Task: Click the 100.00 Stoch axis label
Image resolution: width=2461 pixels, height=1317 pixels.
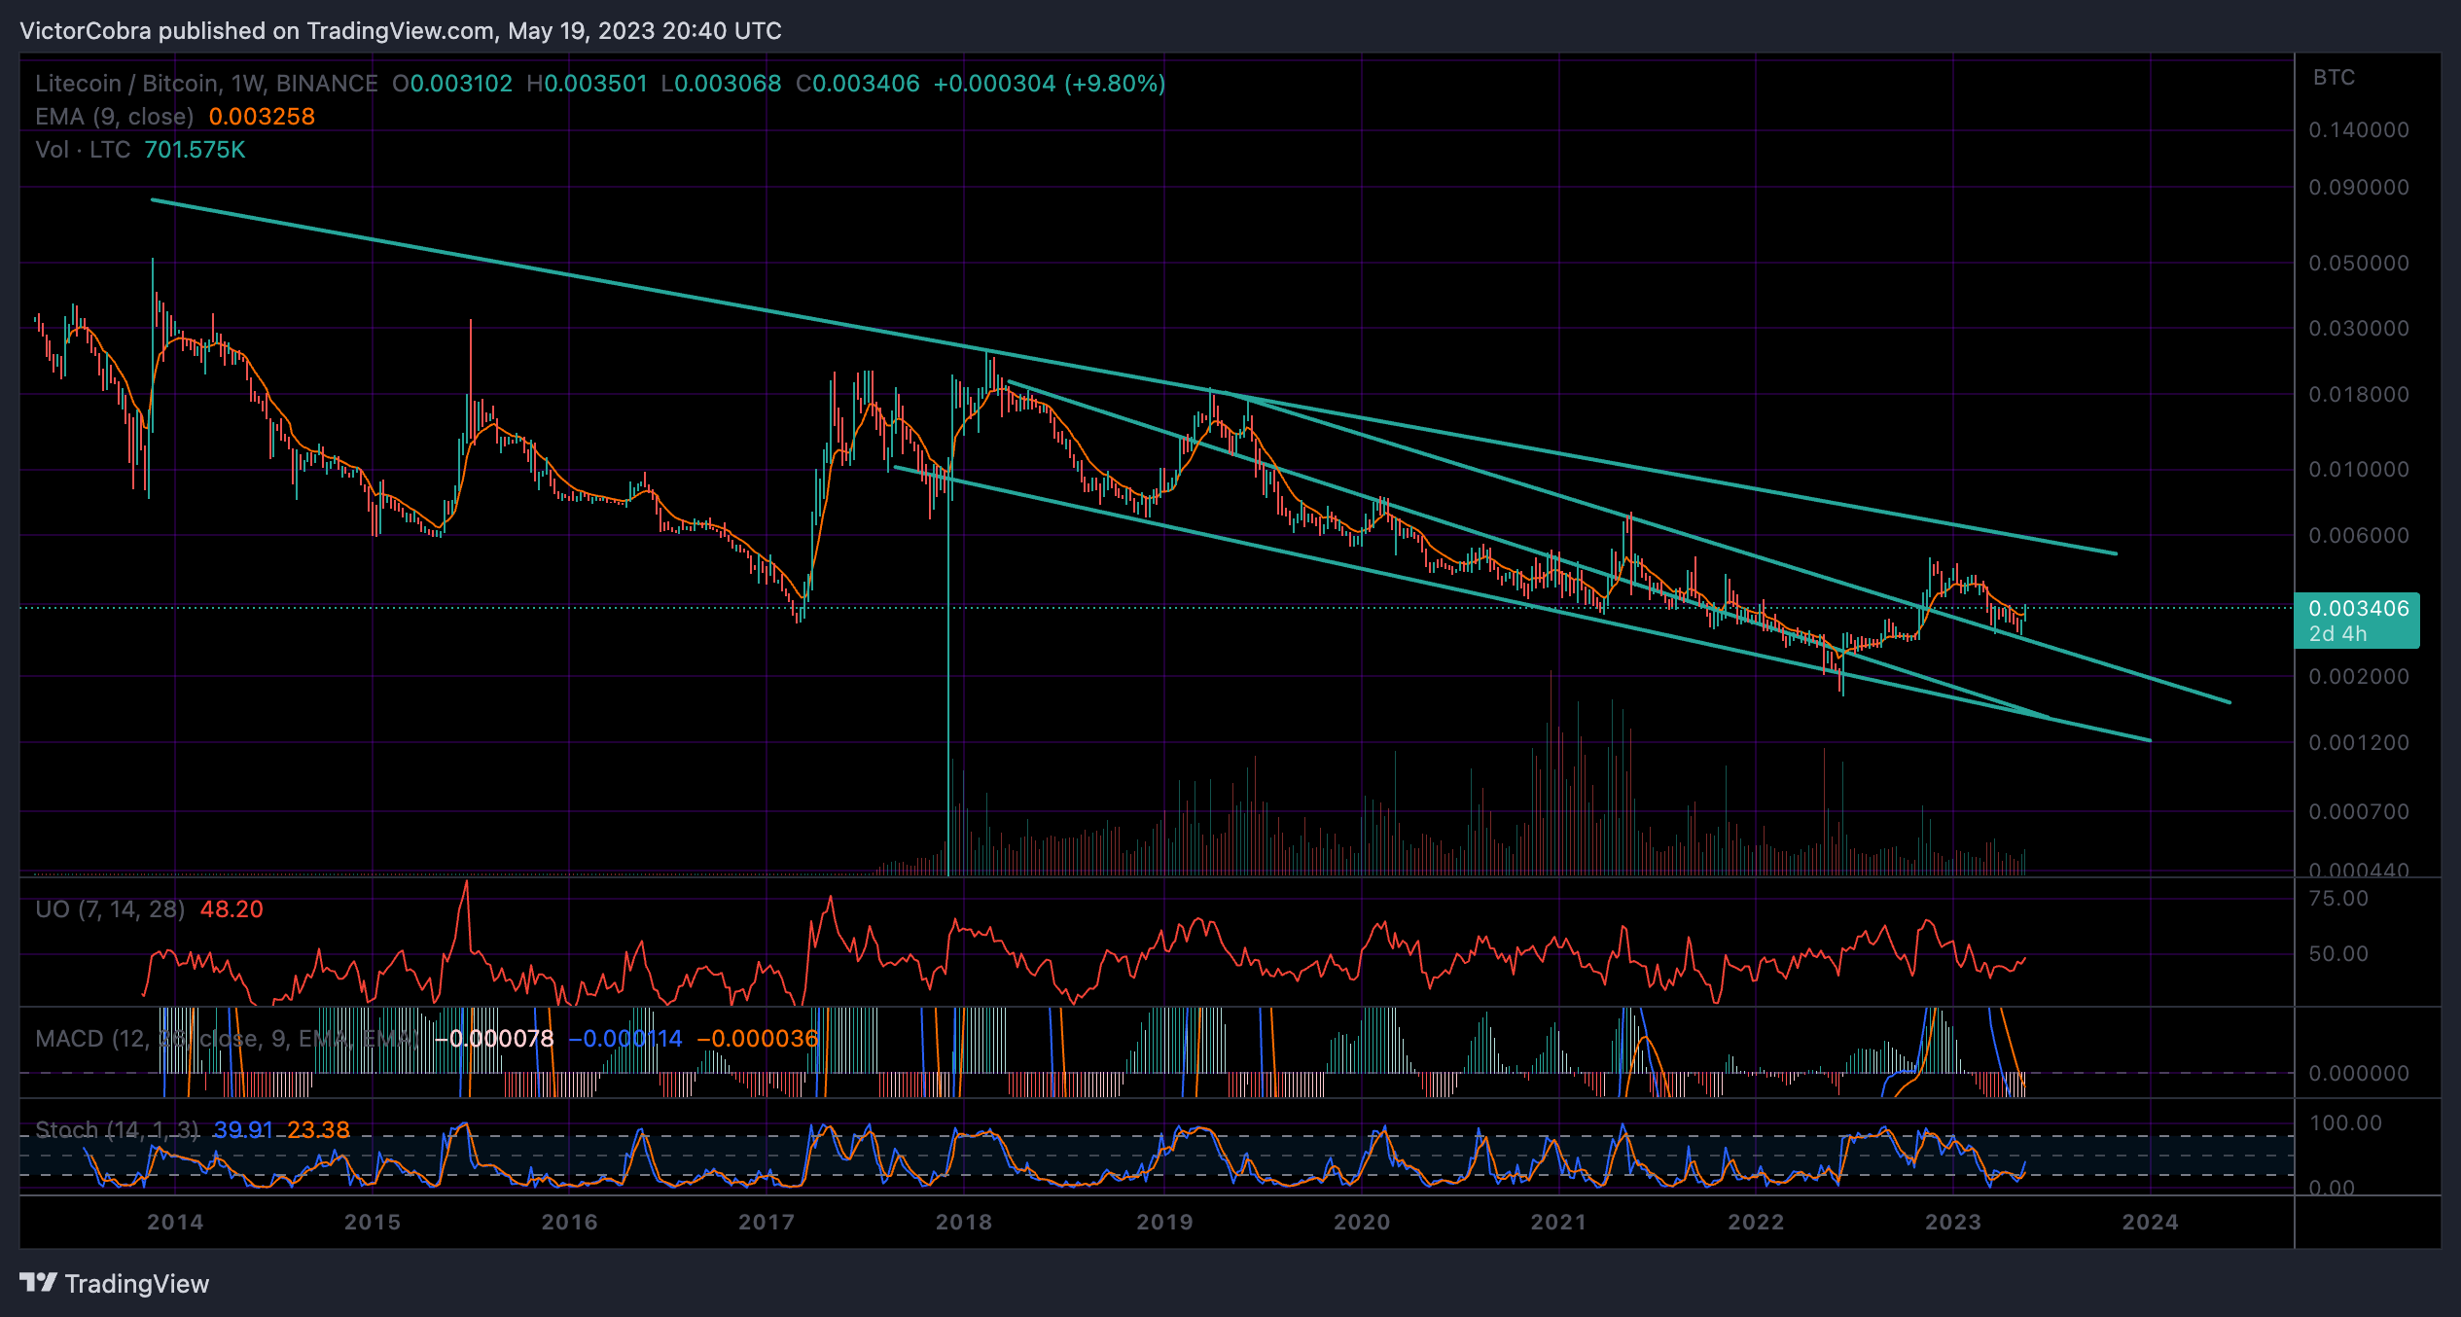Action: click(2345, 1123)
